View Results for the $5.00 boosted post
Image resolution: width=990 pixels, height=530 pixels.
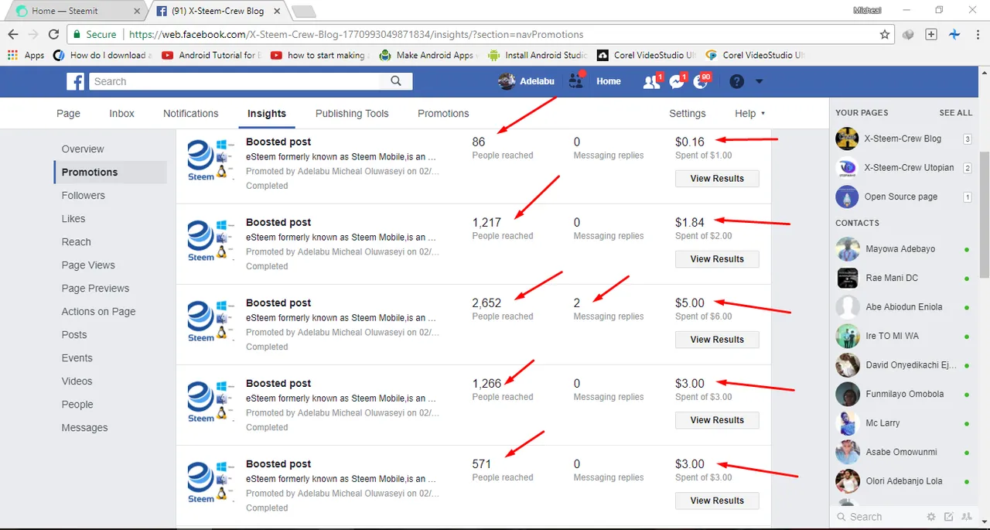click(717, 340)
